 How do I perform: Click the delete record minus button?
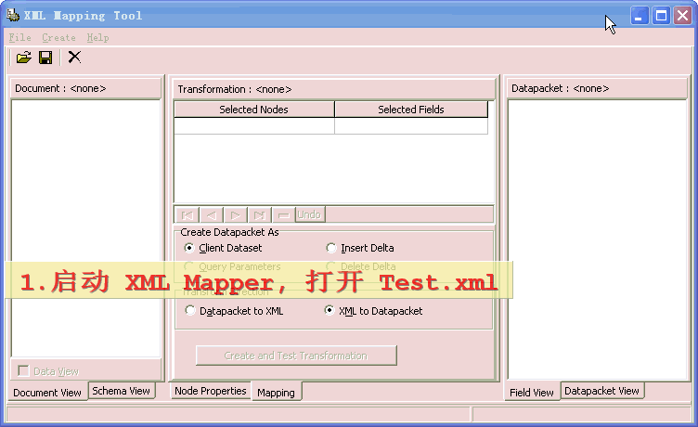pos(284,215)
